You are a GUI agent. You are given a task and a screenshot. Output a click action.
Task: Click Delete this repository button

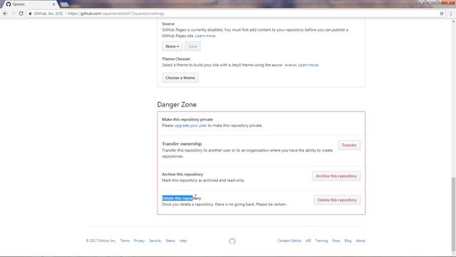(x=337, y=200)
